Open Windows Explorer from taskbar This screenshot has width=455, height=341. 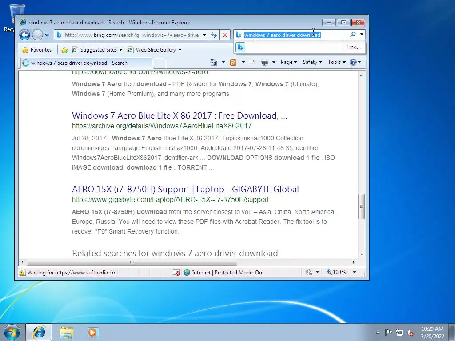coord(66,333)
